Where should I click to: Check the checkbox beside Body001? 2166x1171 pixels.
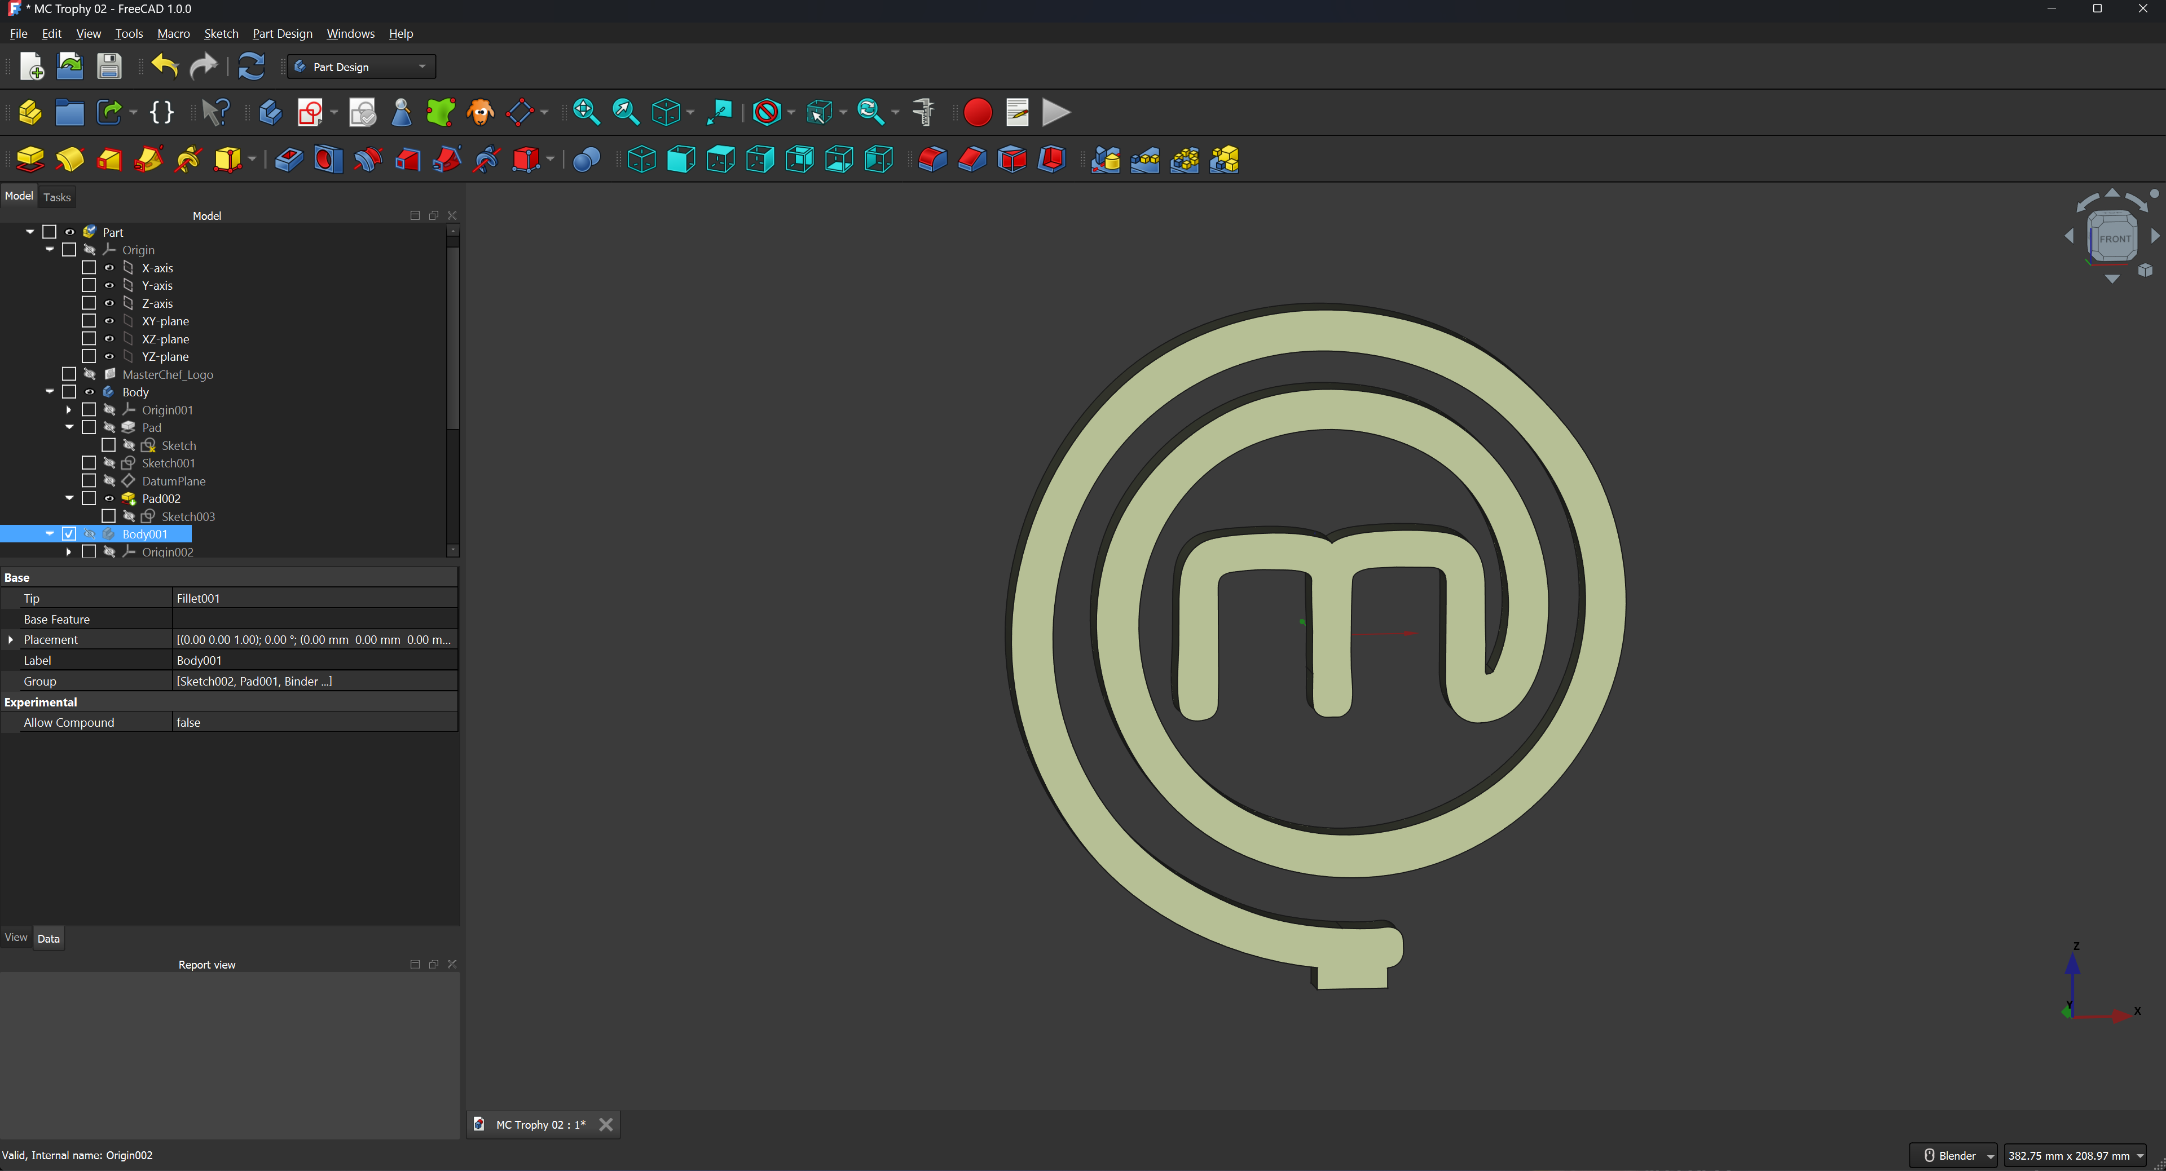click(x=69, y=534)
